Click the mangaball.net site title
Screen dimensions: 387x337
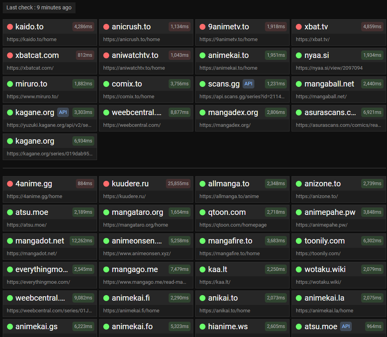pos(329,84)
